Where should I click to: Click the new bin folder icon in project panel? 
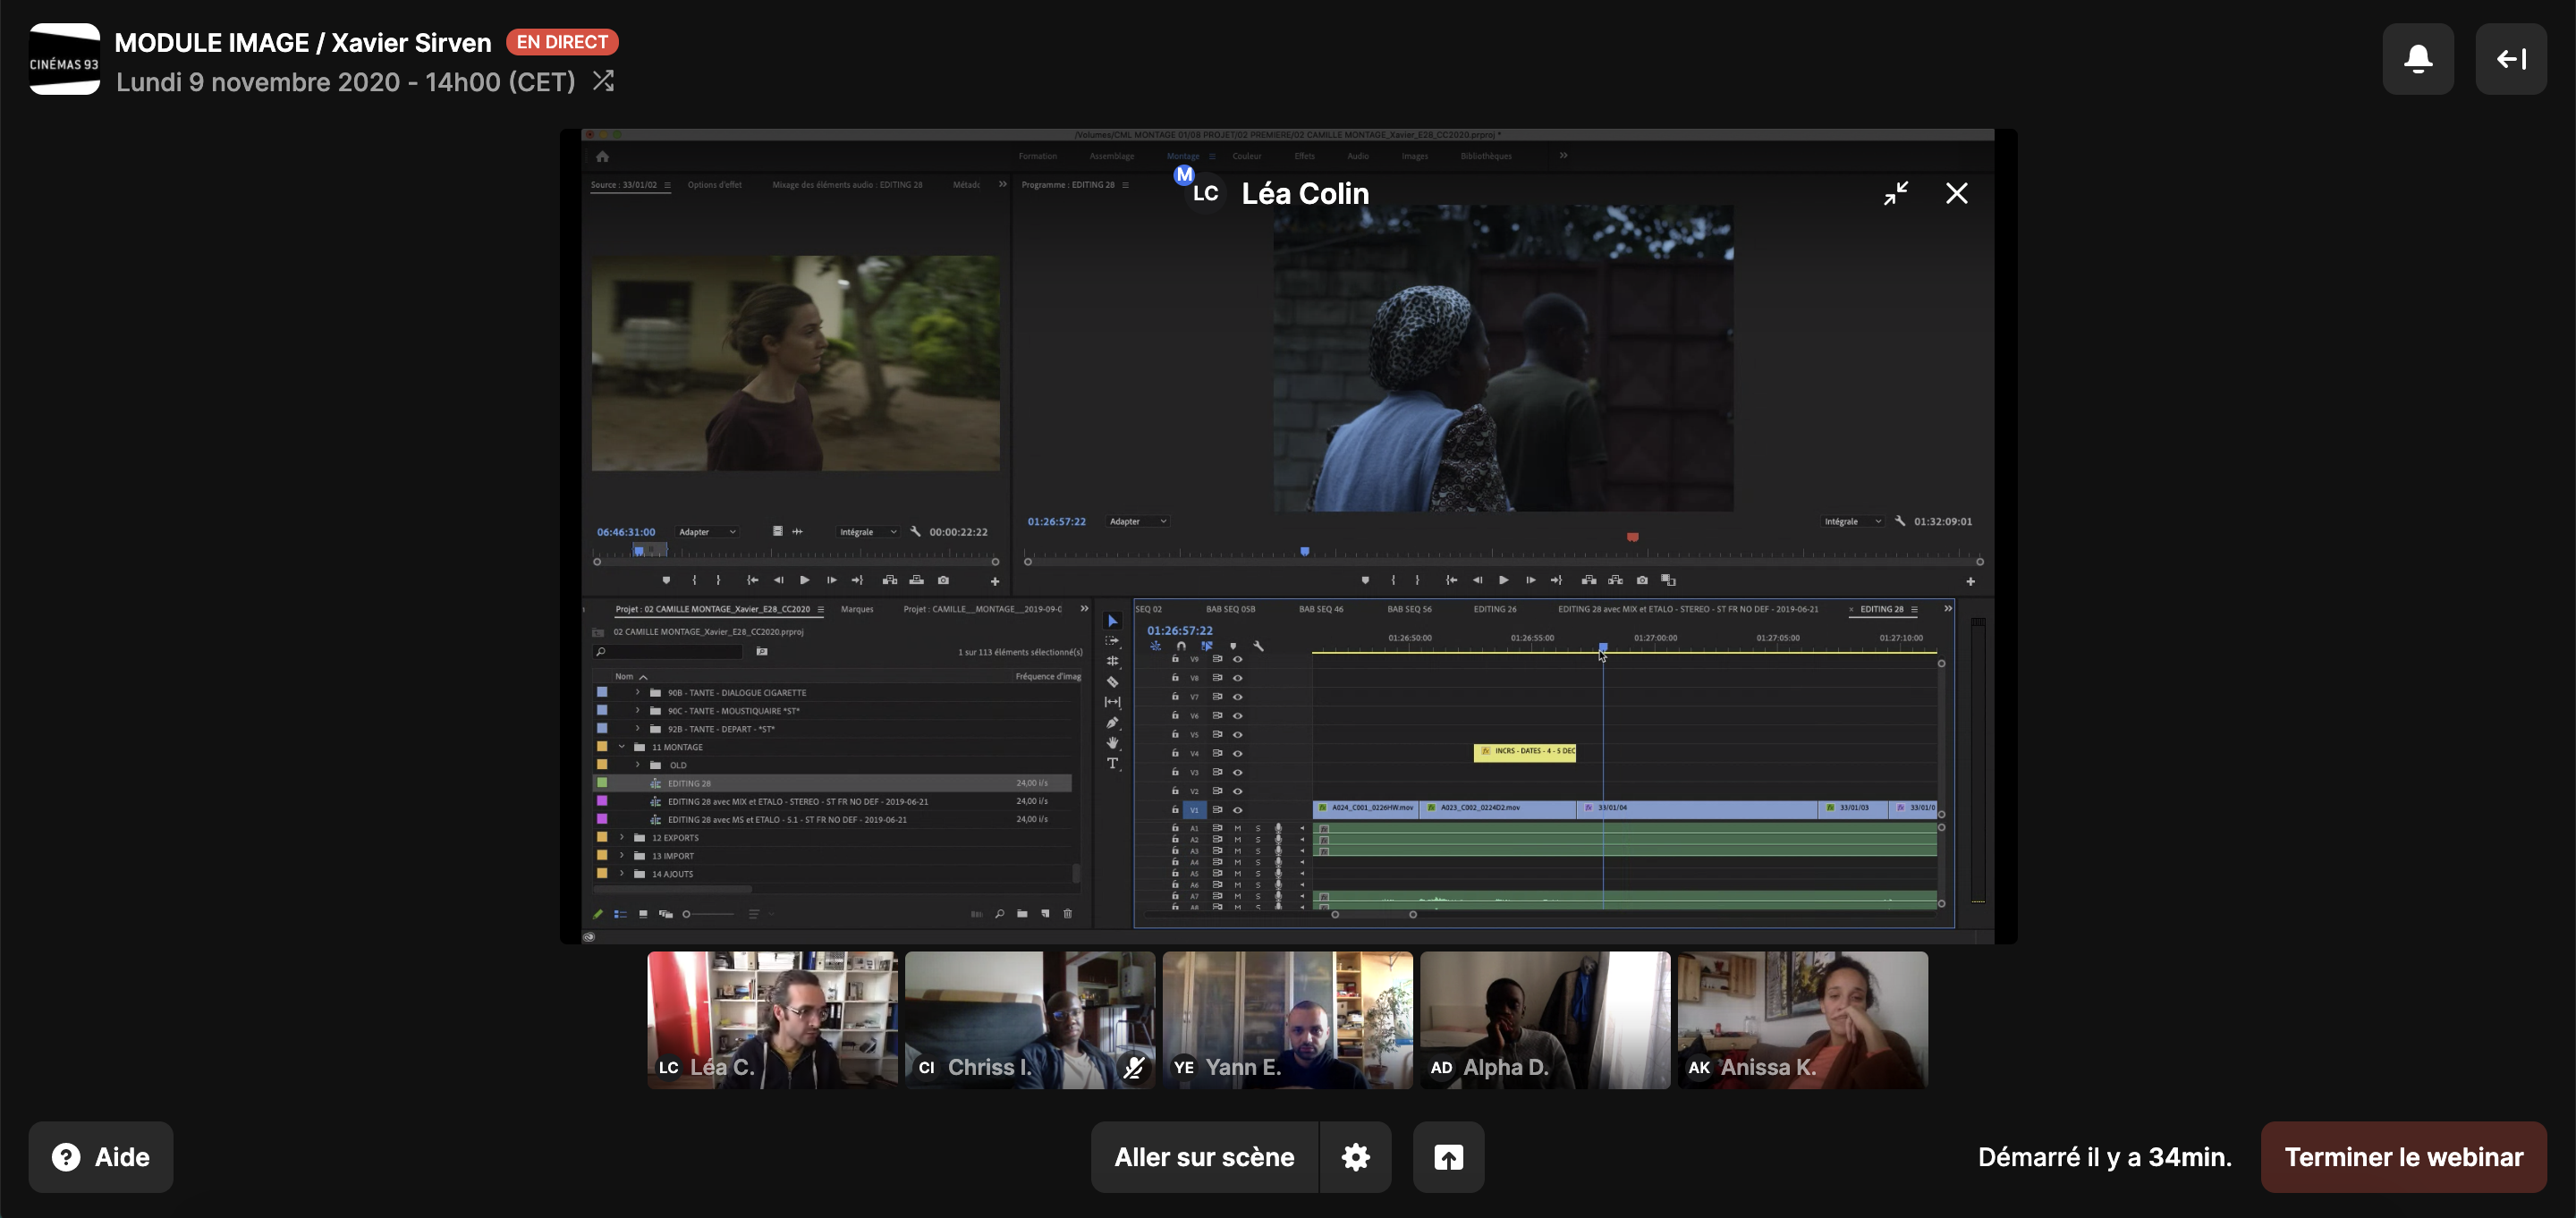(1022, 914)
